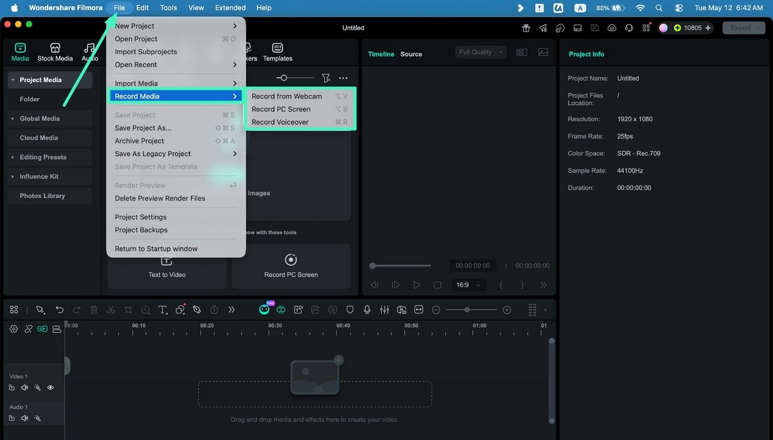Expand more timeline tools double-chevron
The width and height of the screenshot is (773, 440).
231,310
